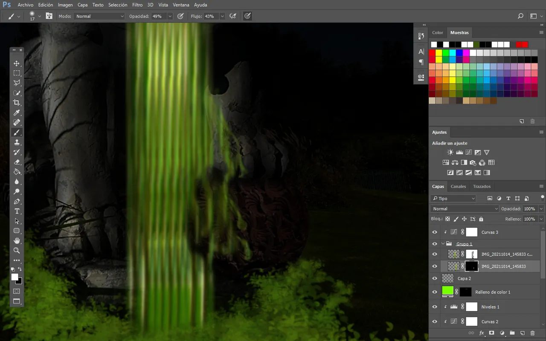Open the brush Modo dropdown
The image size is (546, 341).
pos(99,16)
